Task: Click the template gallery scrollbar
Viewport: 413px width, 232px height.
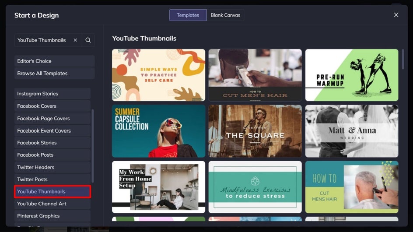Action: pos(402,59)
